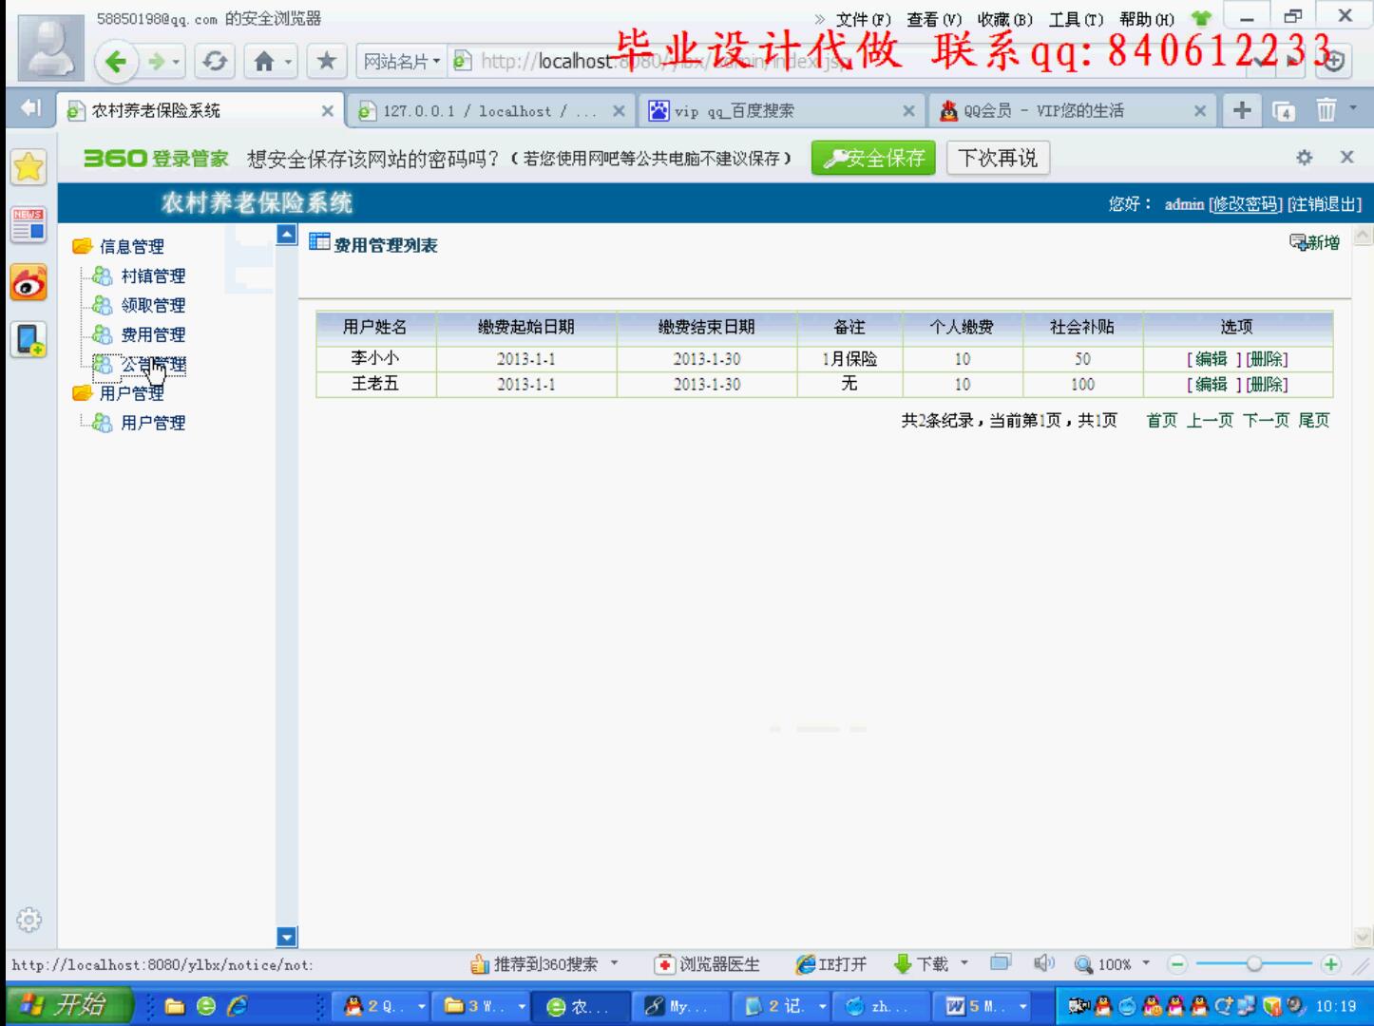This screenshot has height=1026, width=1374.
Task: Open the mobile phone sidebar icon
Action: click(x=29, y=339)
